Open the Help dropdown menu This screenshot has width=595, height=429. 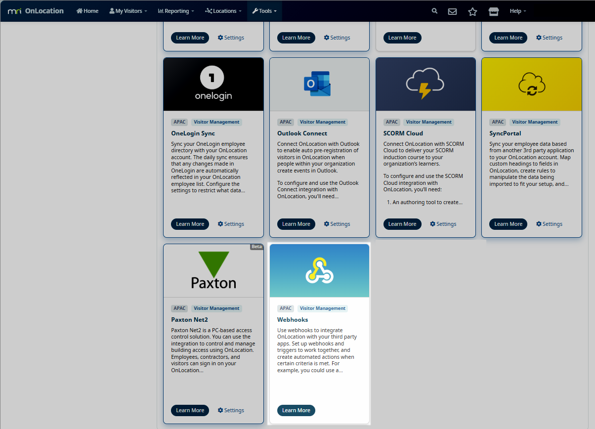click(x=517, y=11)
